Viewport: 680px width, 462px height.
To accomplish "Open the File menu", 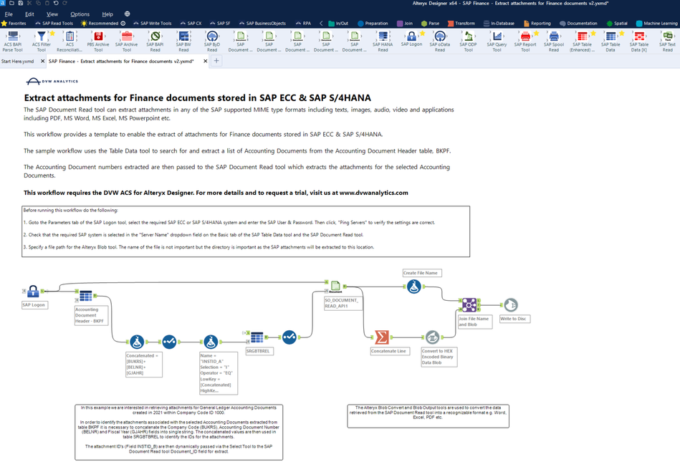I will pyautogui.click(x=9, y=14).
